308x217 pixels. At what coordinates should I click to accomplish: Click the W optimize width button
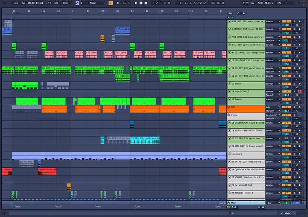pos(263,207)
